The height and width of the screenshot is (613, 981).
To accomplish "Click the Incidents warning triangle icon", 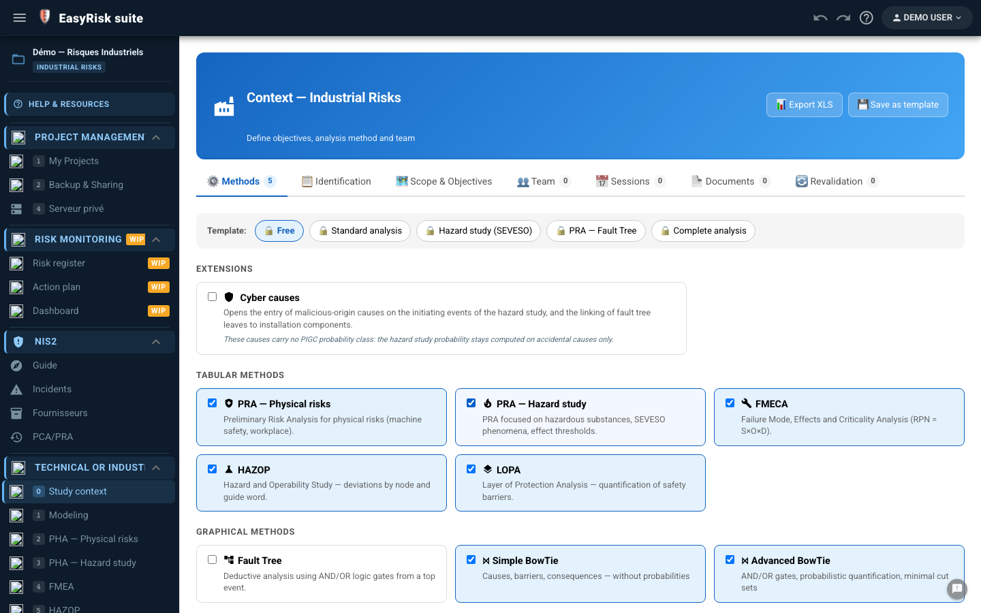I will (16, 390).
